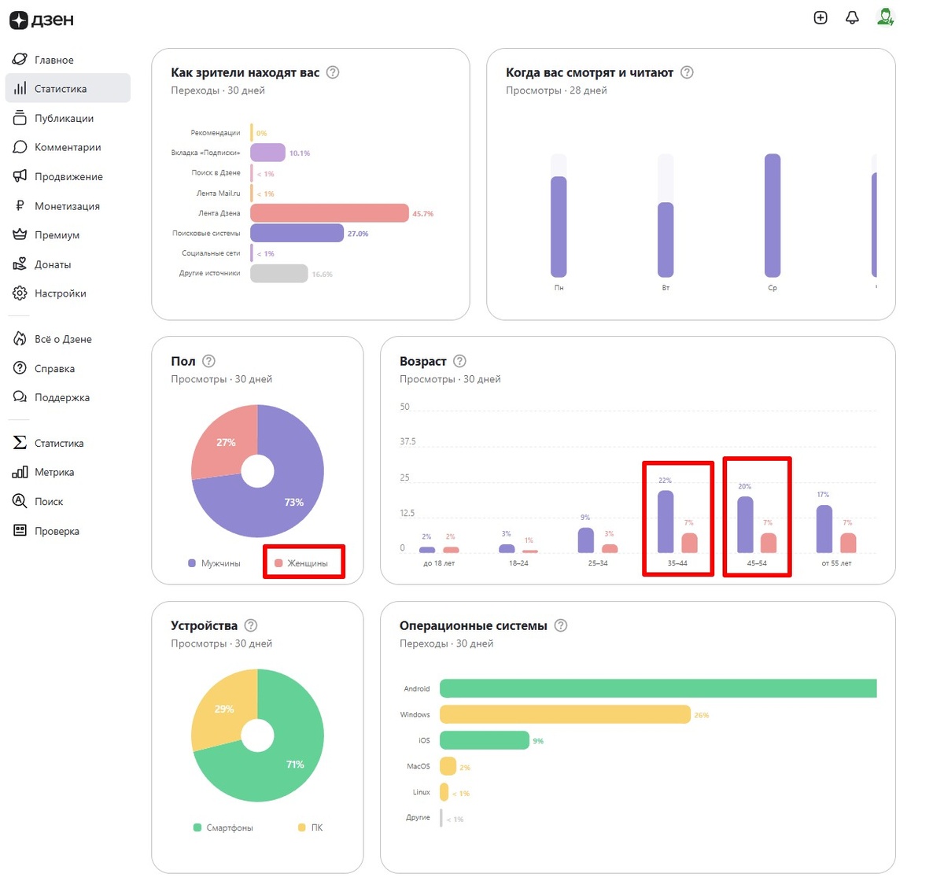Toggle ПК legend in devices chart

tap(310, 828)
